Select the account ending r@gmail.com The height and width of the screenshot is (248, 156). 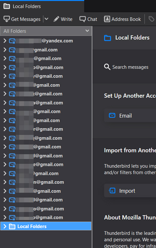[x=46, y=129]
